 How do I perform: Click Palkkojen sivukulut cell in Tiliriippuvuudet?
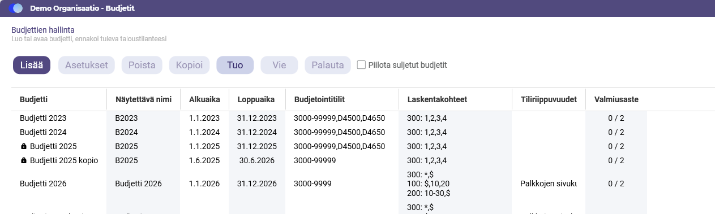click(549, 184)
